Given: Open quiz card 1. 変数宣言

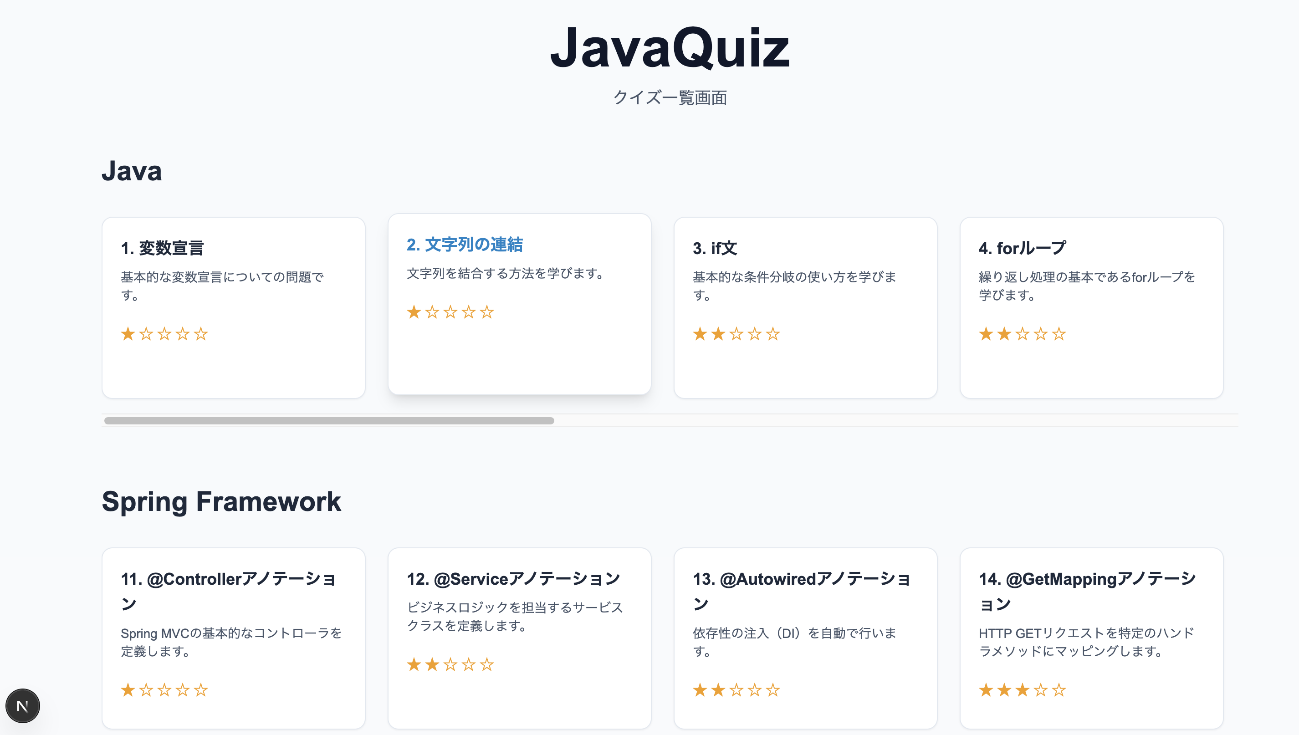Looking at the screenshot, I should click(233, 307).
